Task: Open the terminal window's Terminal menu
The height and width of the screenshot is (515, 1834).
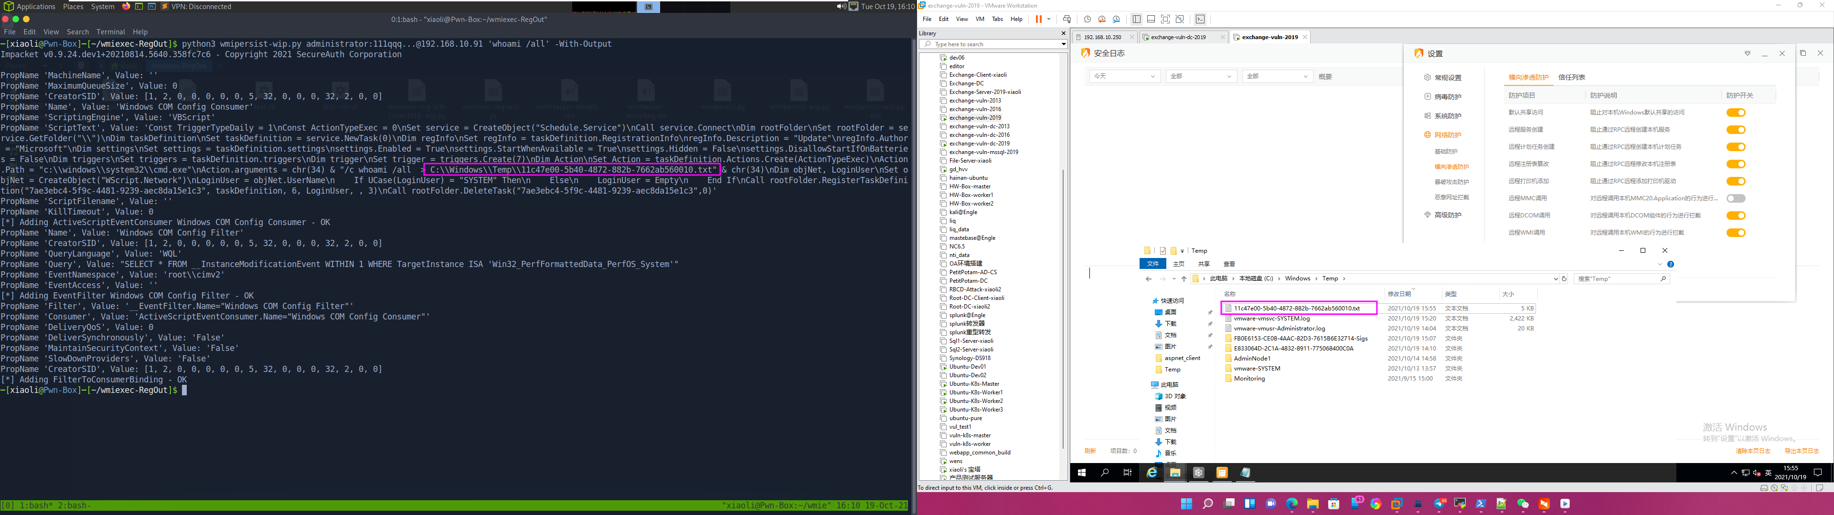Action: point(110,32)
